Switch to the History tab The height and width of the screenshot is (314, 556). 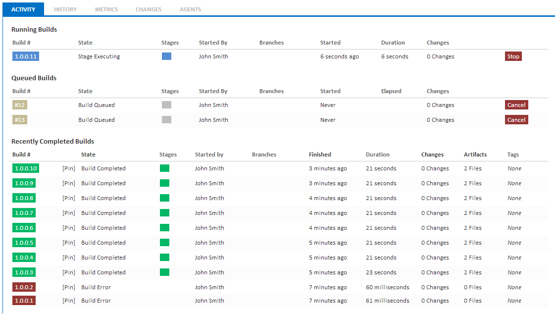pos(65,9)
